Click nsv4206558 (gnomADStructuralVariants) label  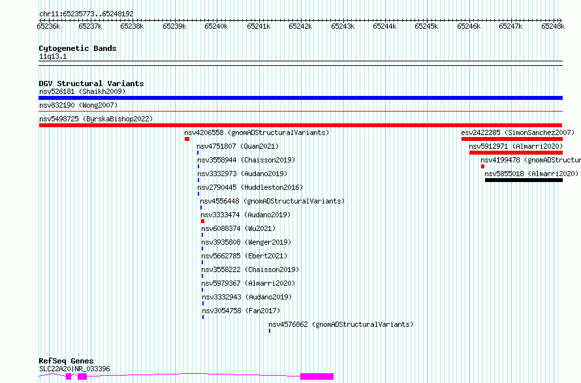257,132
